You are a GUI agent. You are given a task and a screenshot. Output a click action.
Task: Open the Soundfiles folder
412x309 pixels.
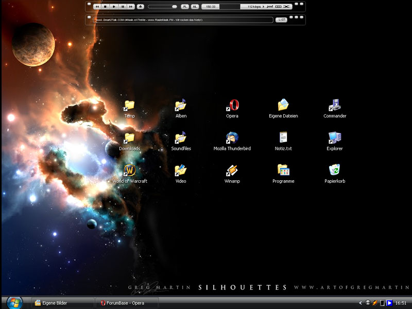(x=181, y=141)
